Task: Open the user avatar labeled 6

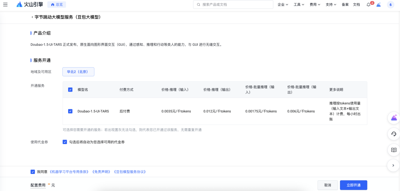Action: pos(390,4)
